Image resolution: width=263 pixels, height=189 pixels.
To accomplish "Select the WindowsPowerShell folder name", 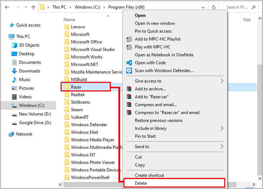I will click(x=90, y=178).
